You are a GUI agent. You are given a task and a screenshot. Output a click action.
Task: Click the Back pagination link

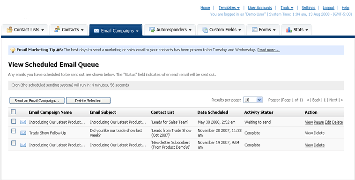316,100
